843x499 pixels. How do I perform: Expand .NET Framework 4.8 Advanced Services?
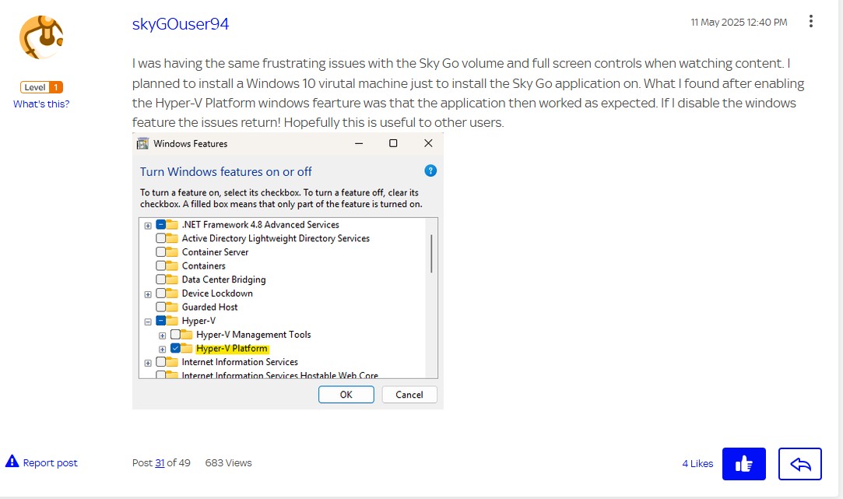point(148,225)
